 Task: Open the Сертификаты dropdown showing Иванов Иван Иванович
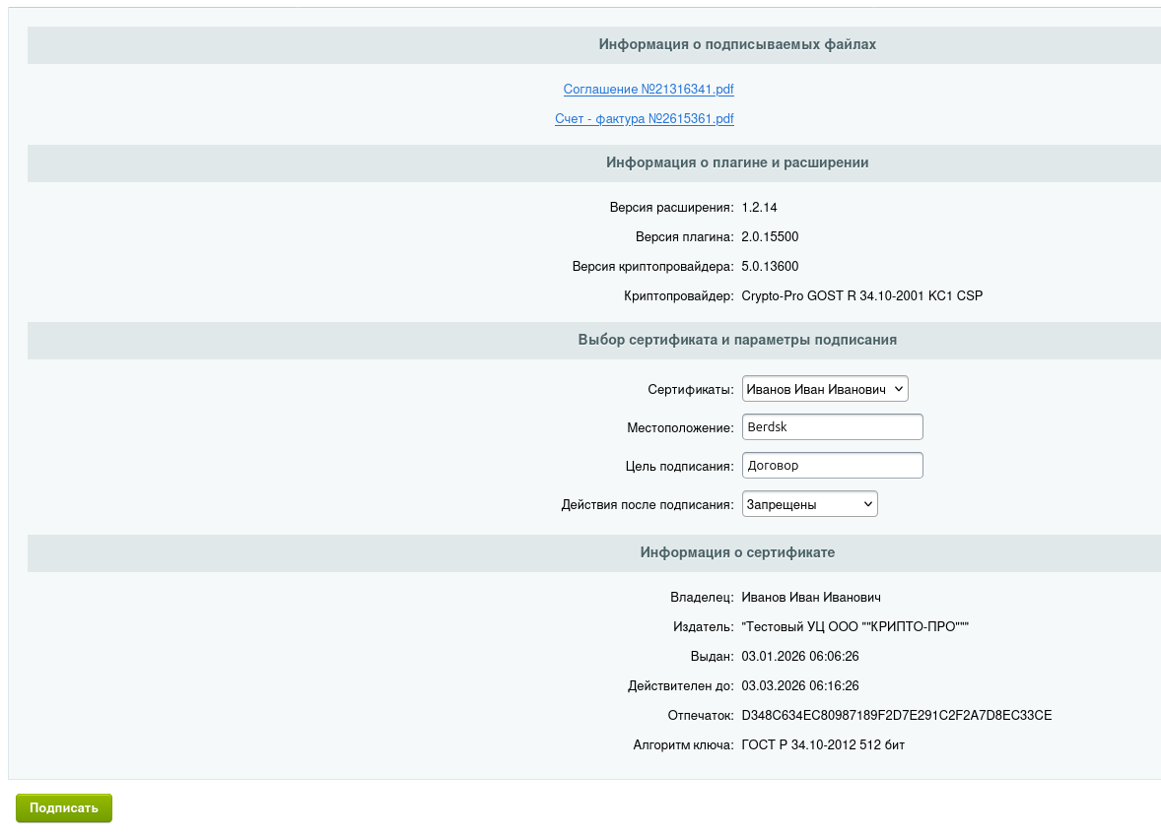824,388
